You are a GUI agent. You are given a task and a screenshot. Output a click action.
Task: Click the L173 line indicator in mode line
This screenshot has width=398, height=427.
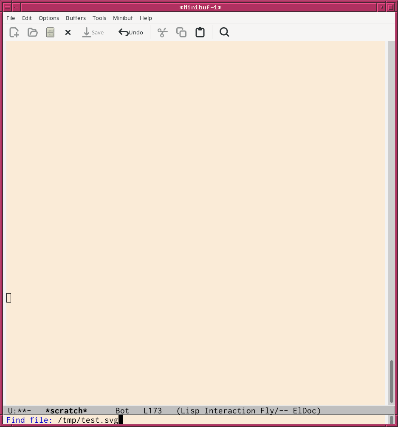(152, 411)
